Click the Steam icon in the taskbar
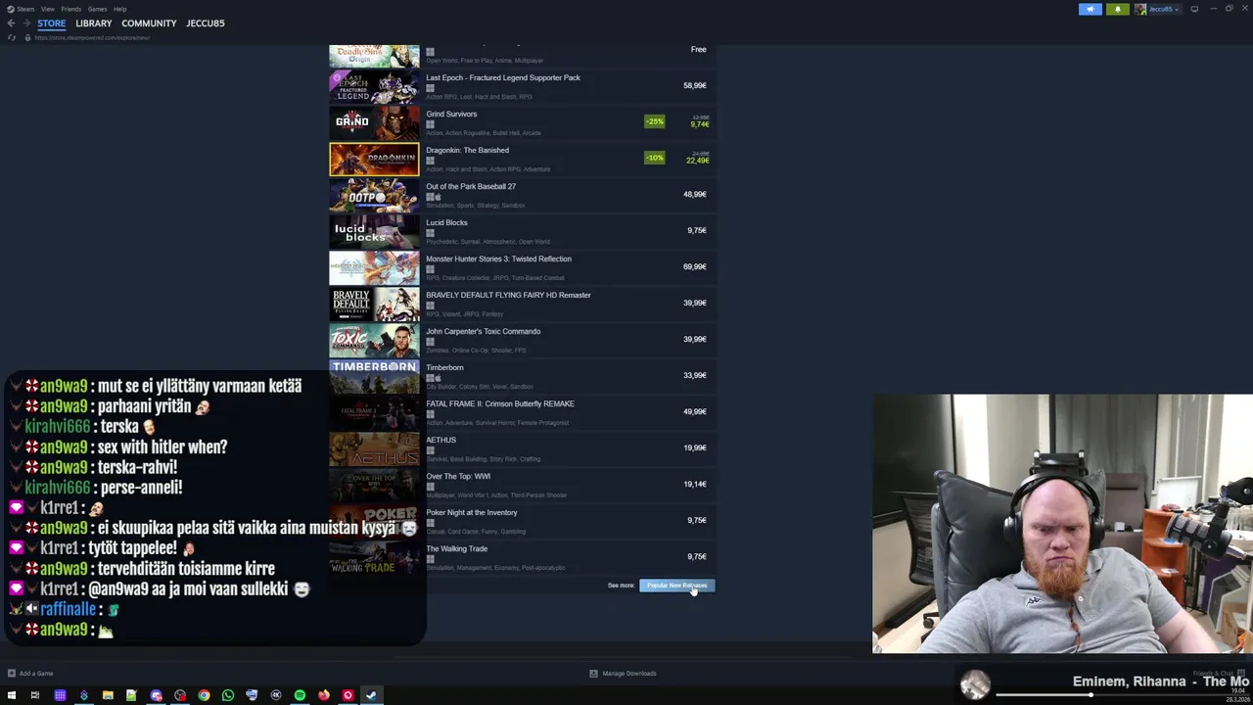The image size is (1253, 705). pyautogui.click(x=371, y=695)
